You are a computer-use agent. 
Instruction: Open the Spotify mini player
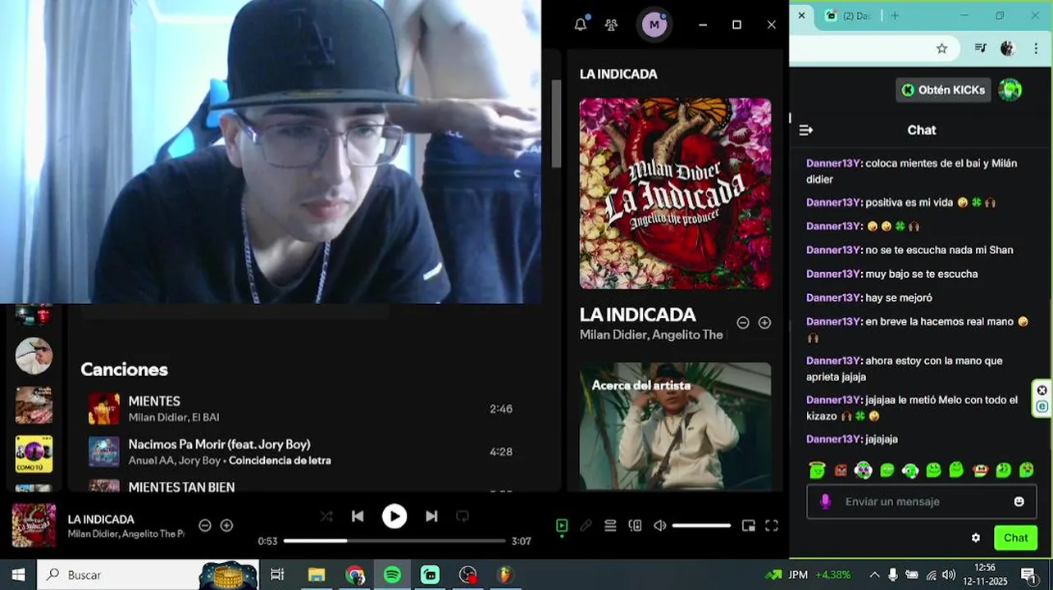748,525
